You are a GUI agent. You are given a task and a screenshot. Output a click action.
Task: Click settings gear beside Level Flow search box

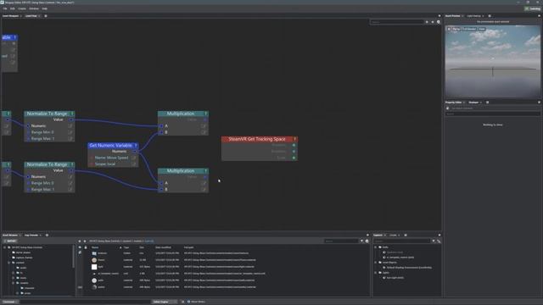pos(439,22)
